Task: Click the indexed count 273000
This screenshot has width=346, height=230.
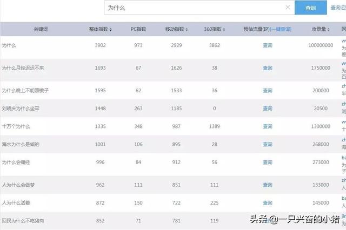Action: [x=321, y=162]
